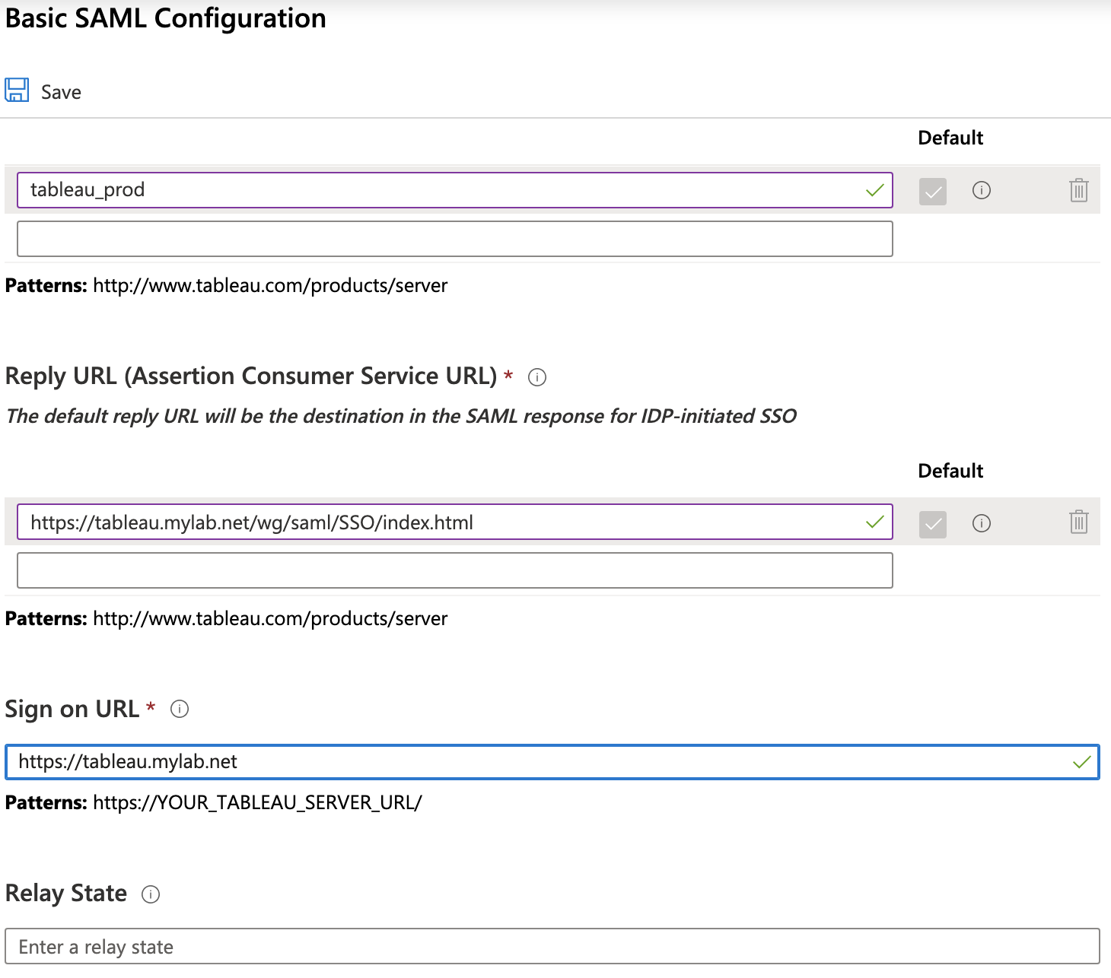Open info icon beside Relay State

[x=151, y=894]
